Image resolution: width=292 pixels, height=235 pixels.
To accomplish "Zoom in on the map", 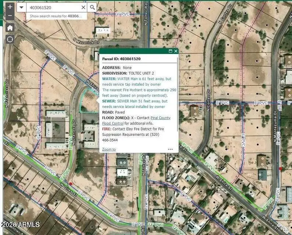I will (10, 7).
